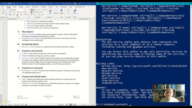Click the Format Painter brush icon

point(6,15)
